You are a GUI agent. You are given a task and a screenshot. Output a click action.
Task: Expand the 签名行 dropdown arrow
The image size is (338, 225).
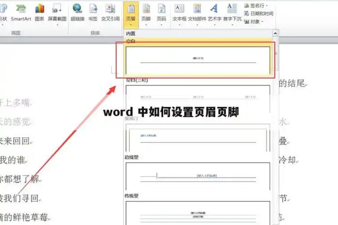click(x=267, y=6)
